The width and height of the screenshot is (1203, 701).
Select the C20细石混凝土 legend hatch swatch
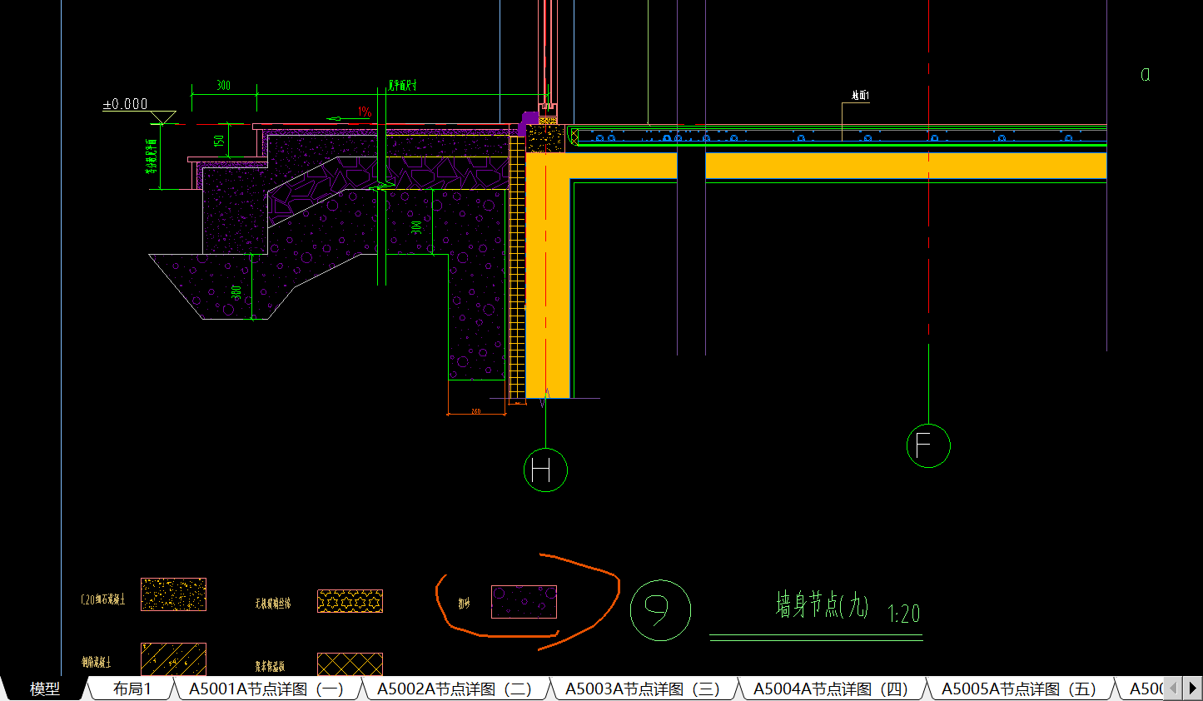(x=173, y=594)
